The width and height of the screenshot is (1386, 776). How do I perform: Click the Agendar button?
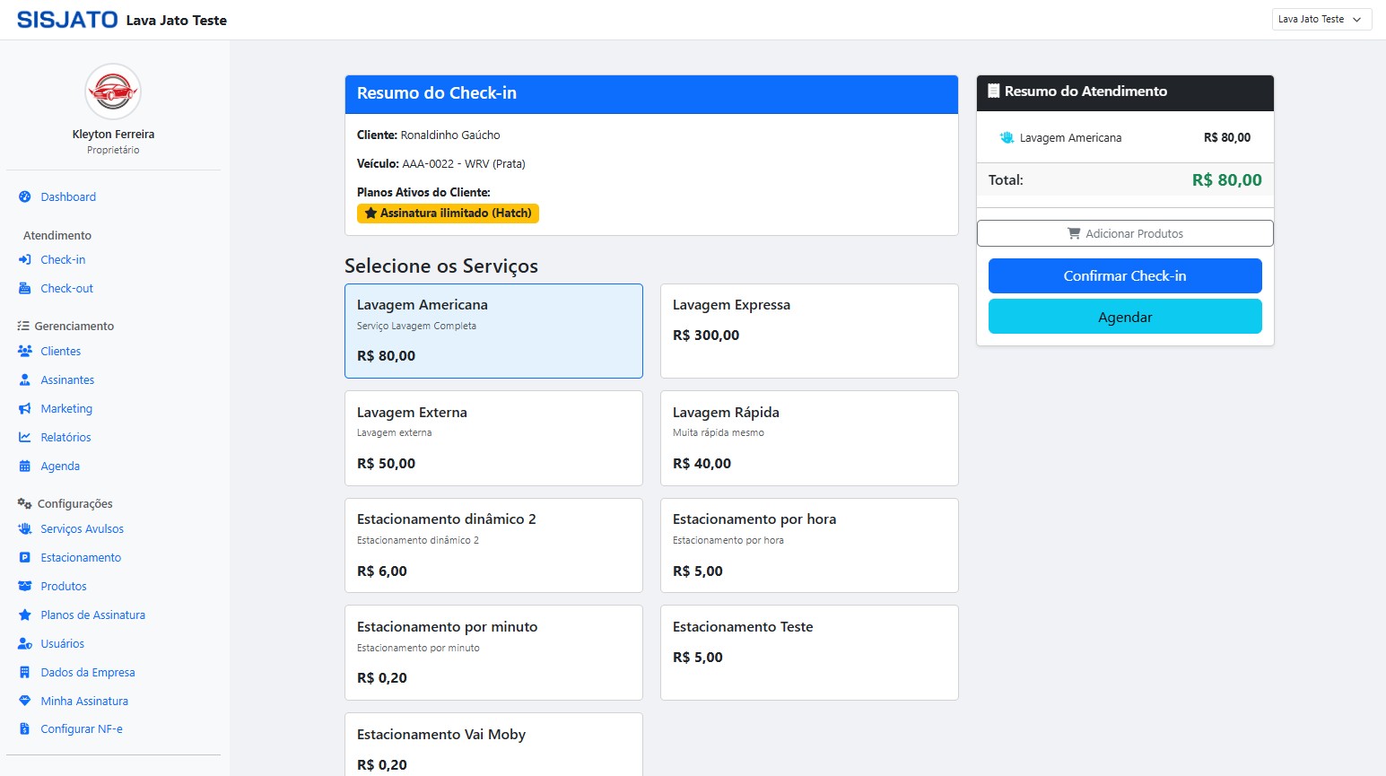pyautogui.click(x=1124, y=317)
